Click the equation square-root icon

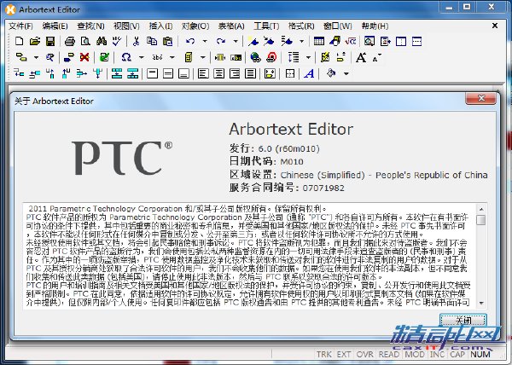[x=351, y=41]
